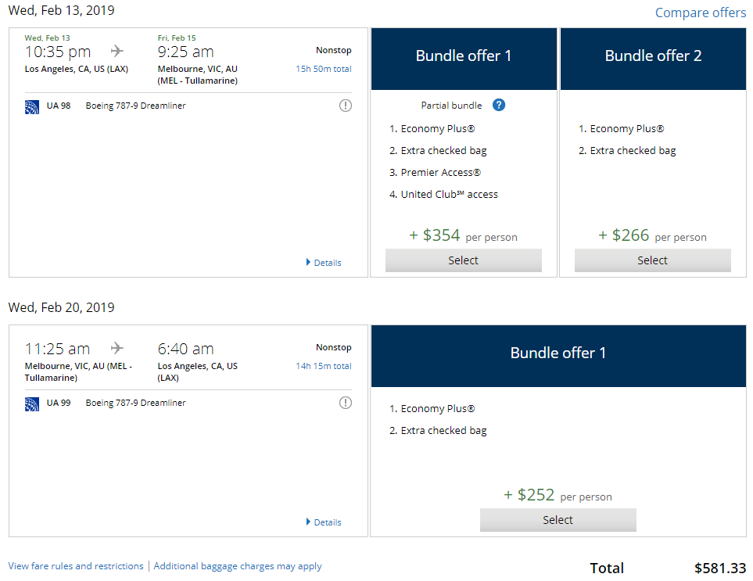Click the United logo beside UA 99
Screen dimensions: 753x581
pos(32,403)
